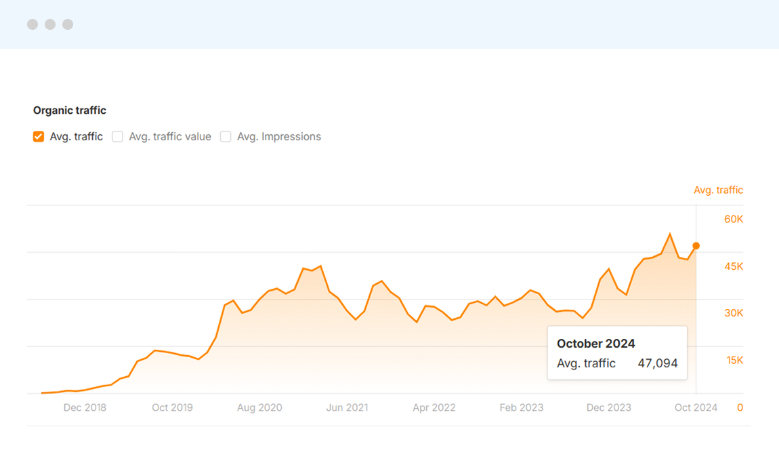Click the green traffic light window dot
Screen dimensions: 779x469
tap(68, 24)
